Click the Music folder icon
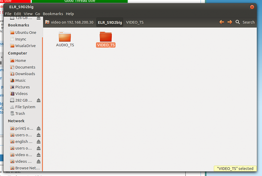Screen dimensions: 262x176 12,80
